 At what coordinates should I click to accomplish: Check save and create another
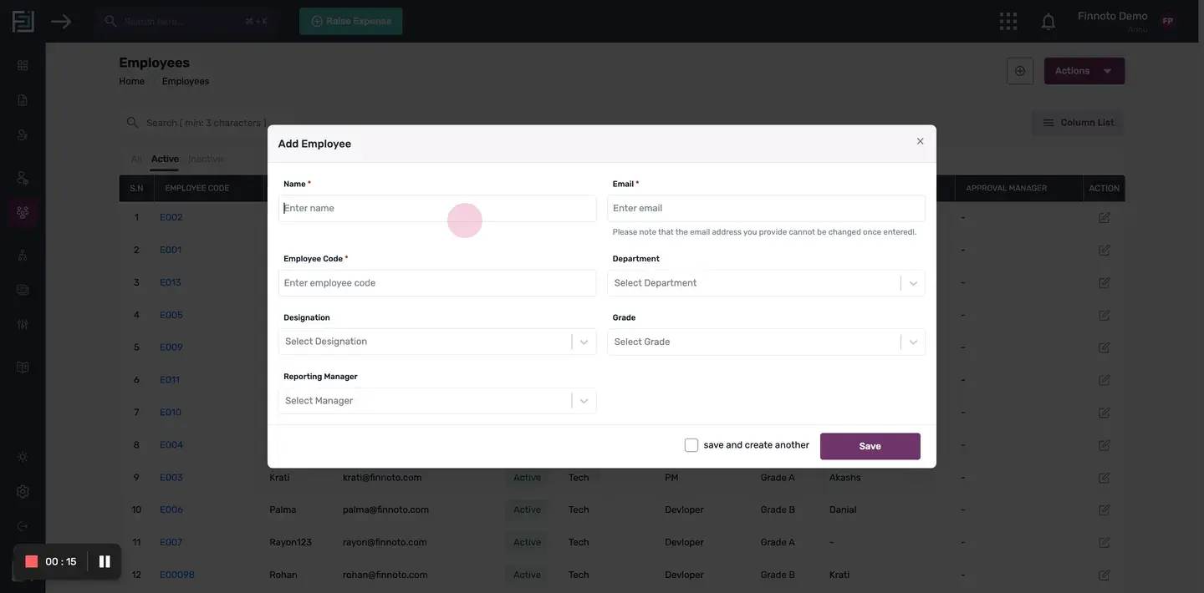tap(691, 445)
